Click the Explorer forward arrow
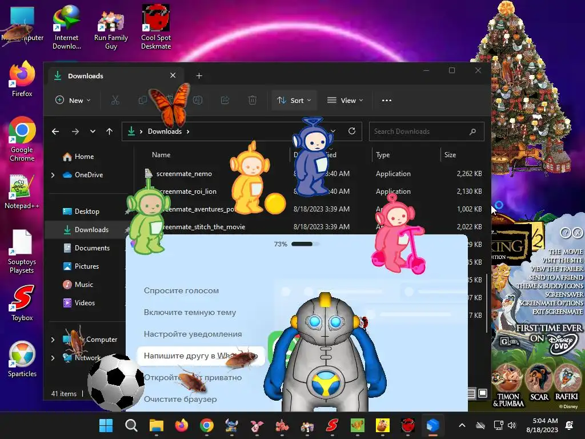 pyautogui.click(x=75, y=131)
